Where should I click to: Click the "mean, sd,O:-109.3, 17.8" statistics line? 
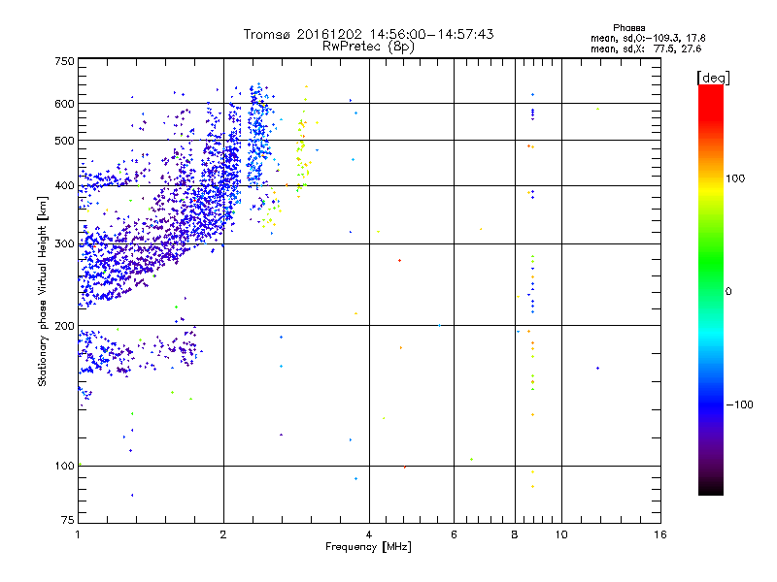click(648, 38)
